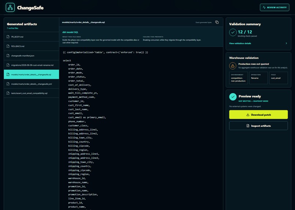Click the '12 / 12' checks passed count
Screen dimensions: 295x210
[245, 32]
